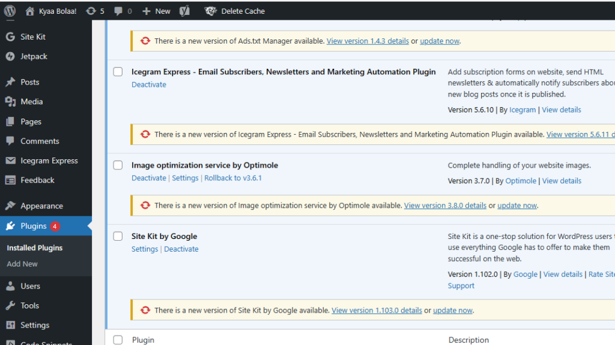Click the Feedback form icon in sidebar
Image resolution: width=615 pixels, height=345 pixels.
pos(10,180)
